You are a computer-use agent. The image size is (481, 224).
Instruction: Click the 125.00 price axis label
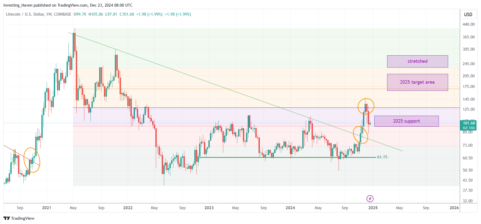coord(469,109)
